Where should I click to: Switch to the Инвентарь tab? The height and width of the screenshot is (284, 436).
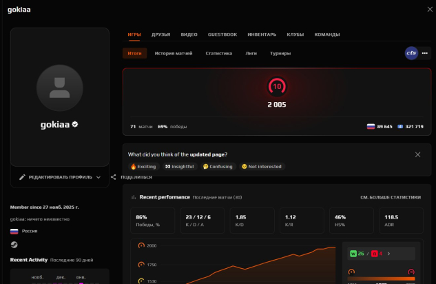[262, 34]
